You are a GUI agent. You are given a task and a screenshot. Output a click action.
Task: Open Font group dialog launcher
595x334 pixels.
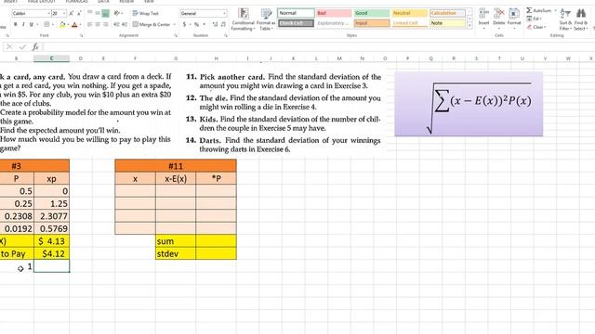[82, 35]
